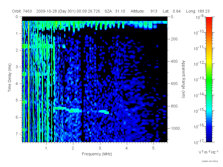Viewport: 223px width, 167px height.
Task: Click the time stamp '00:09:26.726'
Action: tap(88, 11)
